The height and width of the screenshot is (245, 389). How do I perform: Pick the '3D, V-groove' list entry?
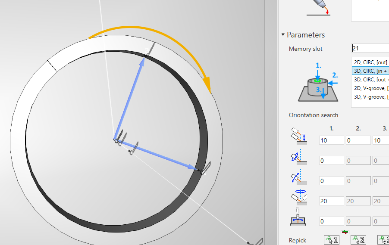click(370, 97)
